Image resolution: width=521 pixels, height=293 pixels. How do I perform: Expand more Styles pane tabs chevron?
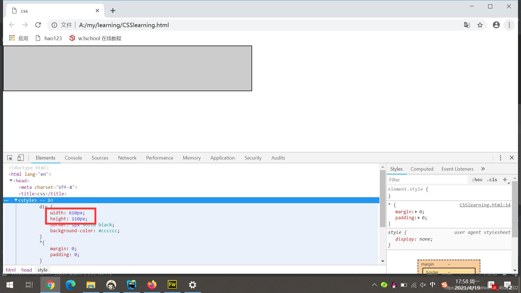coord(483,169)
